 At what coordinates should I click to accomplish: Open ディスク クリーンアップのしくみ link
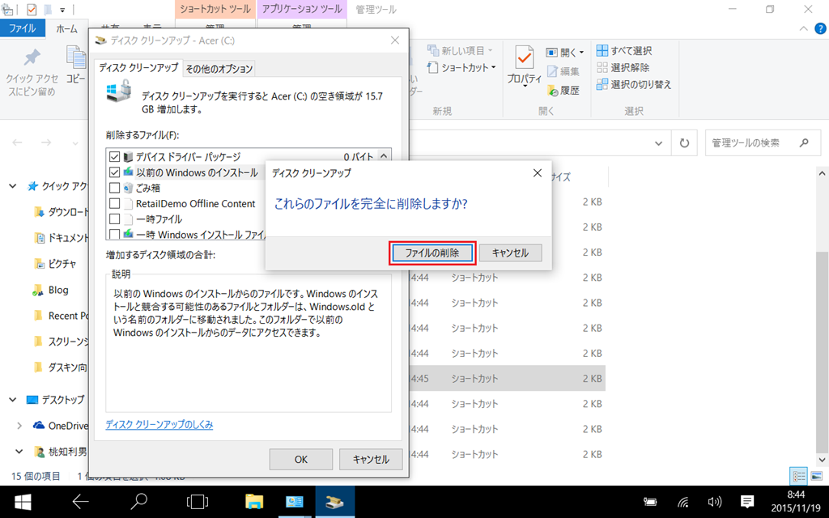point(159,424)
